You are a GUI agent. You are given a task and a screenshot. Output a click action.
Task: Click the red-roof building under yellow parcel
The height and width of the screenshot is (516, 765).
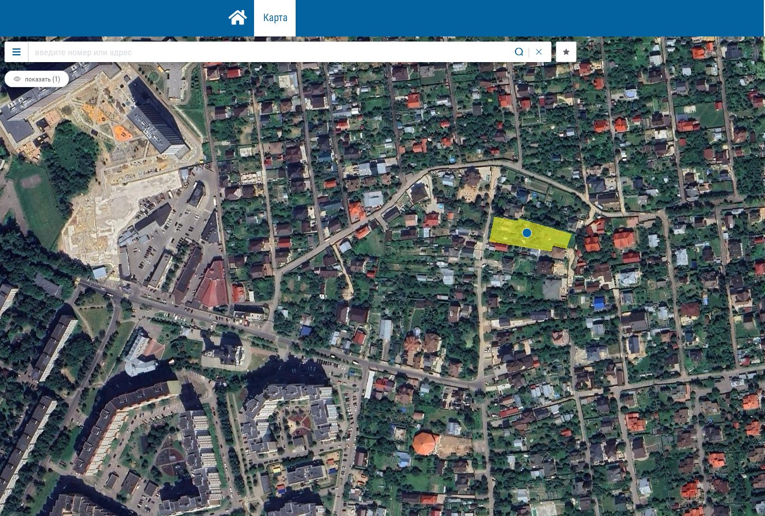point(501,247)
